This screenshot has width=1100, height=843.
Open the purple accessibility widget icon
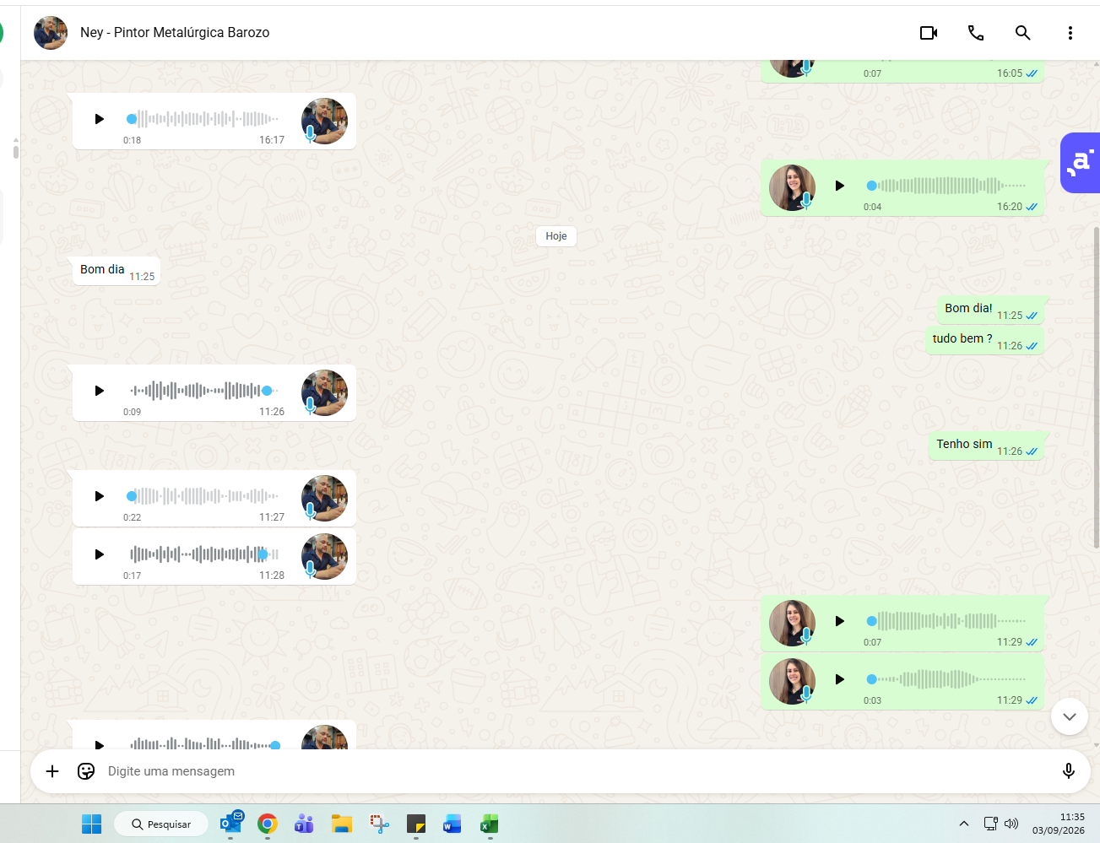coord(1081,163)
